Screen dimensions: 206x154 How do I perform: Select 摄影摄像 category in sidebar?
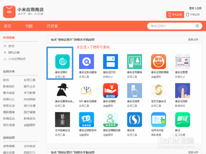pos(9,112)
